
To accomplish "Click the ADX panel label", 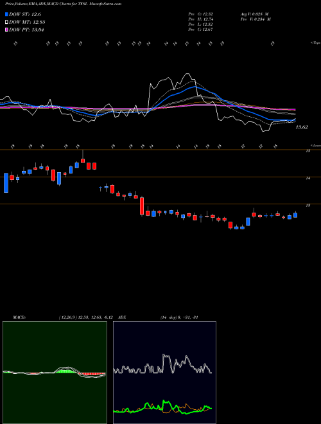I will (122, 317).
